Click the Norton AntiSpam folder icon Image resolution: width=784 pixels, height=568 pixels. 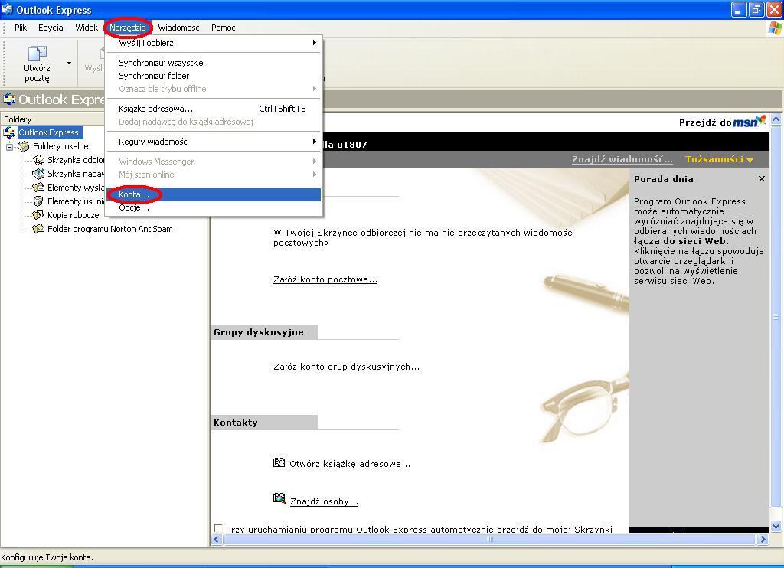click(x=38, y=229)
